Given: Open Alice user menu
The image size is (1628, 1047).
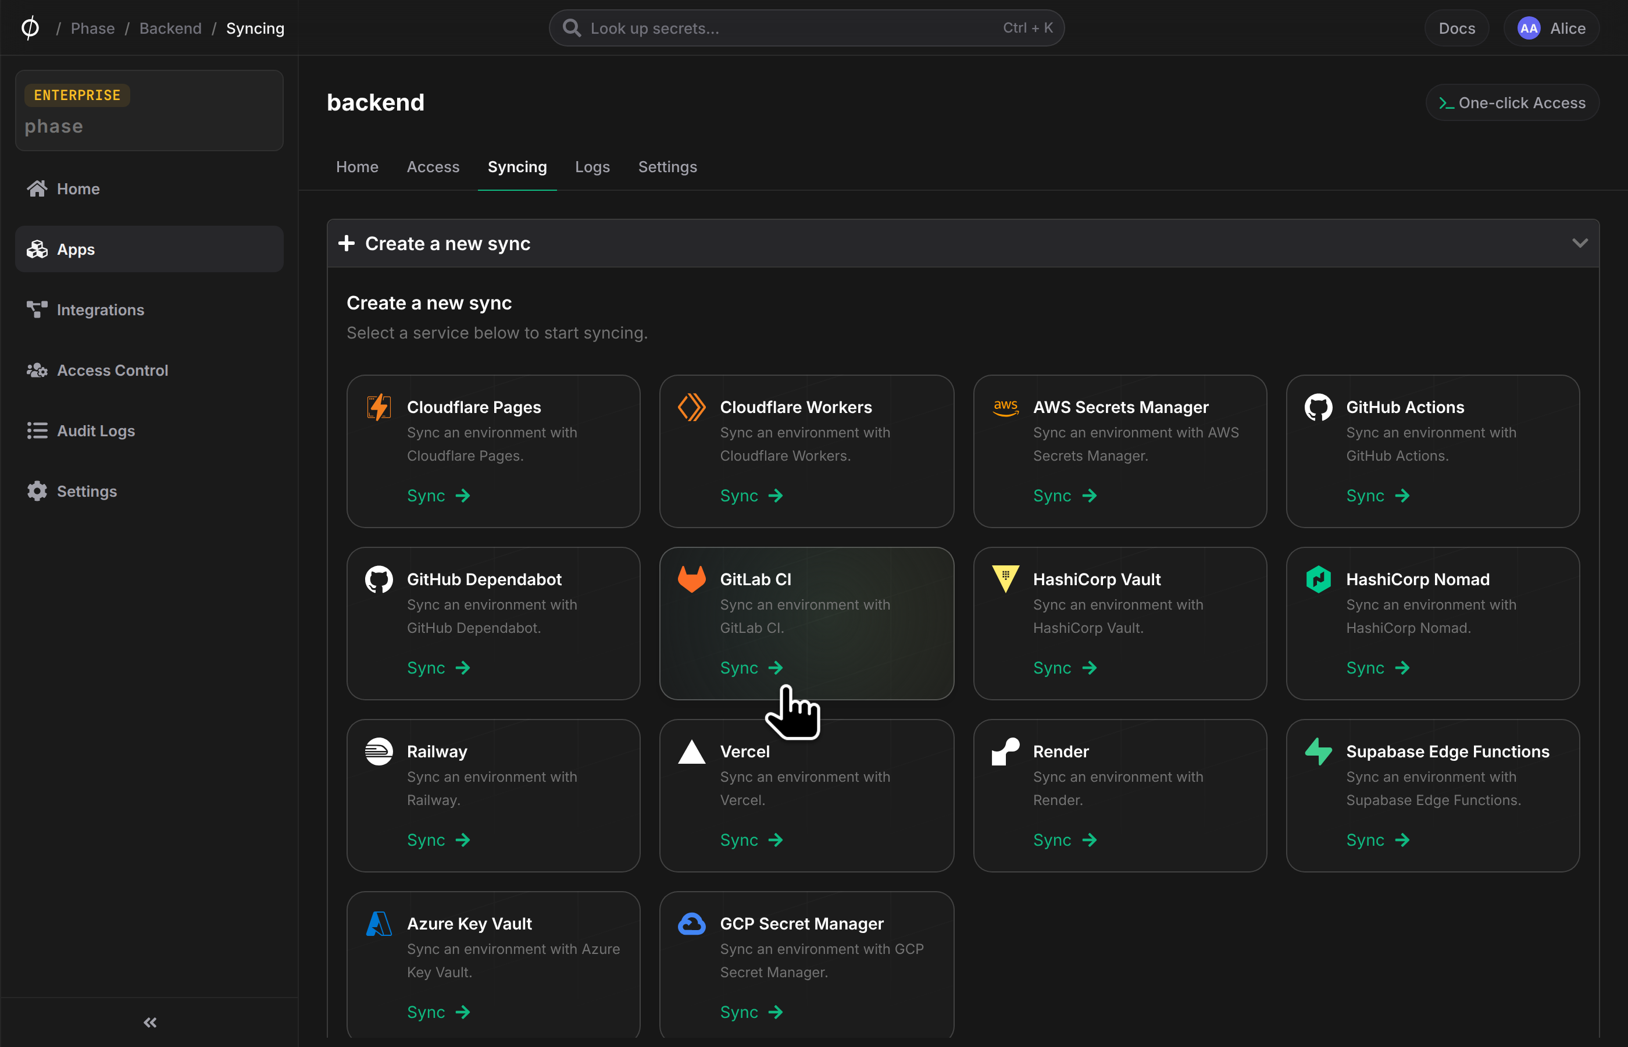Looking at the screenshot, I should click(x=1551, y=28).
